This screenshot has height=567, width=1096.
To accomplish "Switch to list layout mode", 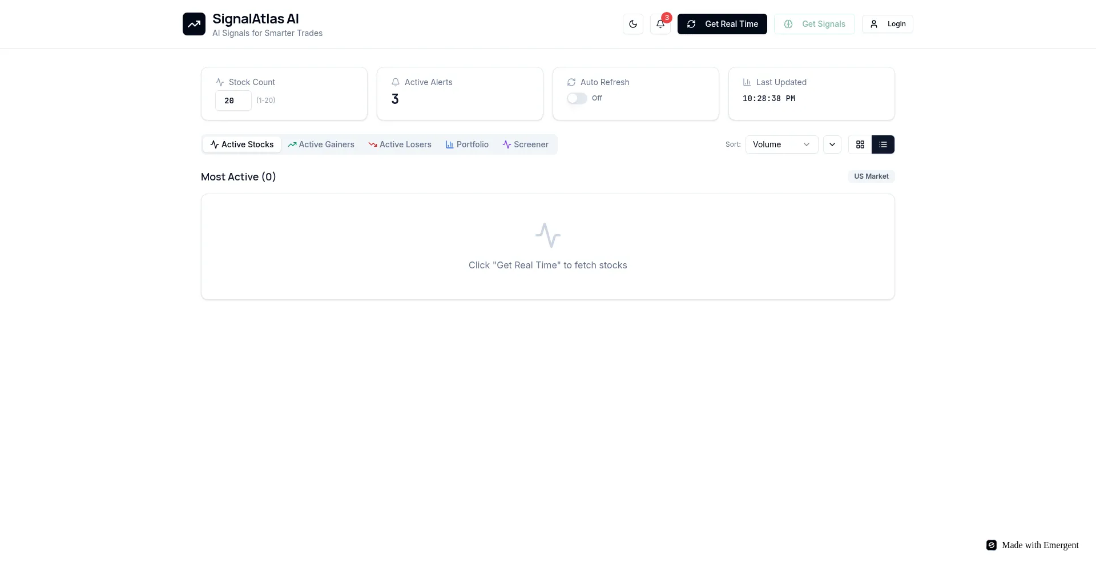I will pos(883,144).
